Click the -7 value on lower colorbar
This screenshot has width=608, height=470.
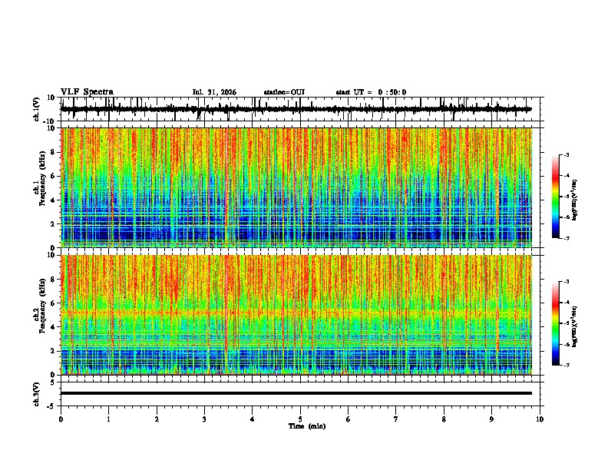567,365
